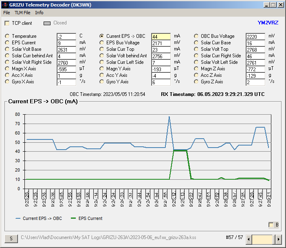Viewport: 286px width, 248px height.
Task: Select the Solar Volt Base radio button
Action: coord(7,49)
